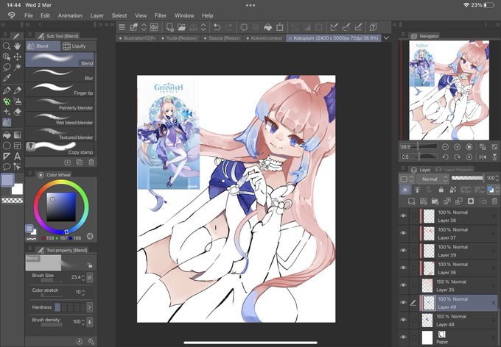Zoom out in the Navigator panel
This screenshot has width=501, height=347.
(x=445, y=147)
